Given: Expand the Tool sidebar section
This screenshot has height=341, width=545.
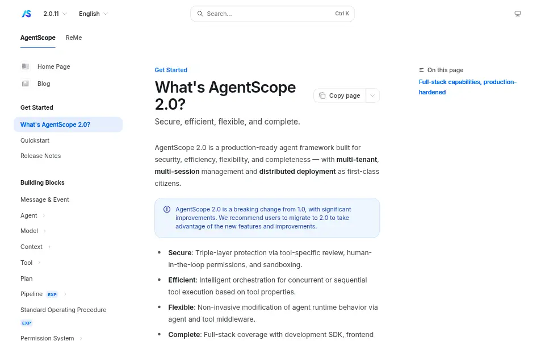Looking at the screenshot, I should coord(39,263).
